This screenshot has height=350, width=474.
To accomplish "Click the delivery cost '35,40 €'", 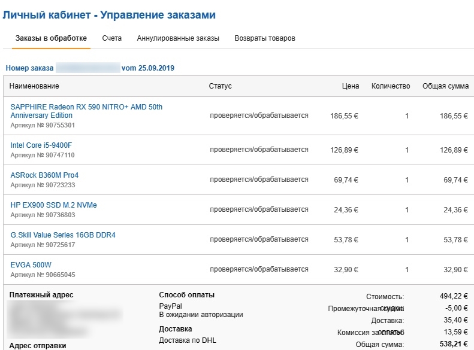I will 455,320.
